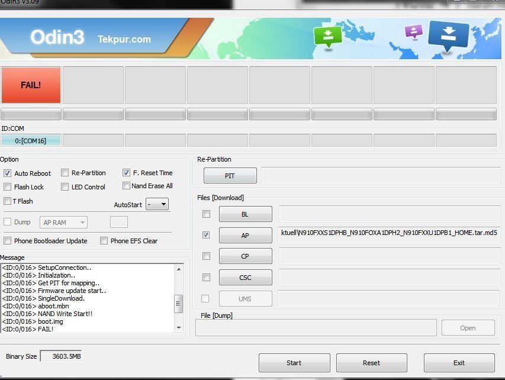Image resolution: width=505 pixels, height=380 pixels.
Task: Enable the Re-Partition checkbox
Action: [65, 173]
